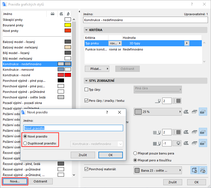Select Duplikovat pravidlo radio button
211x188 pixels.
point(25,143)
